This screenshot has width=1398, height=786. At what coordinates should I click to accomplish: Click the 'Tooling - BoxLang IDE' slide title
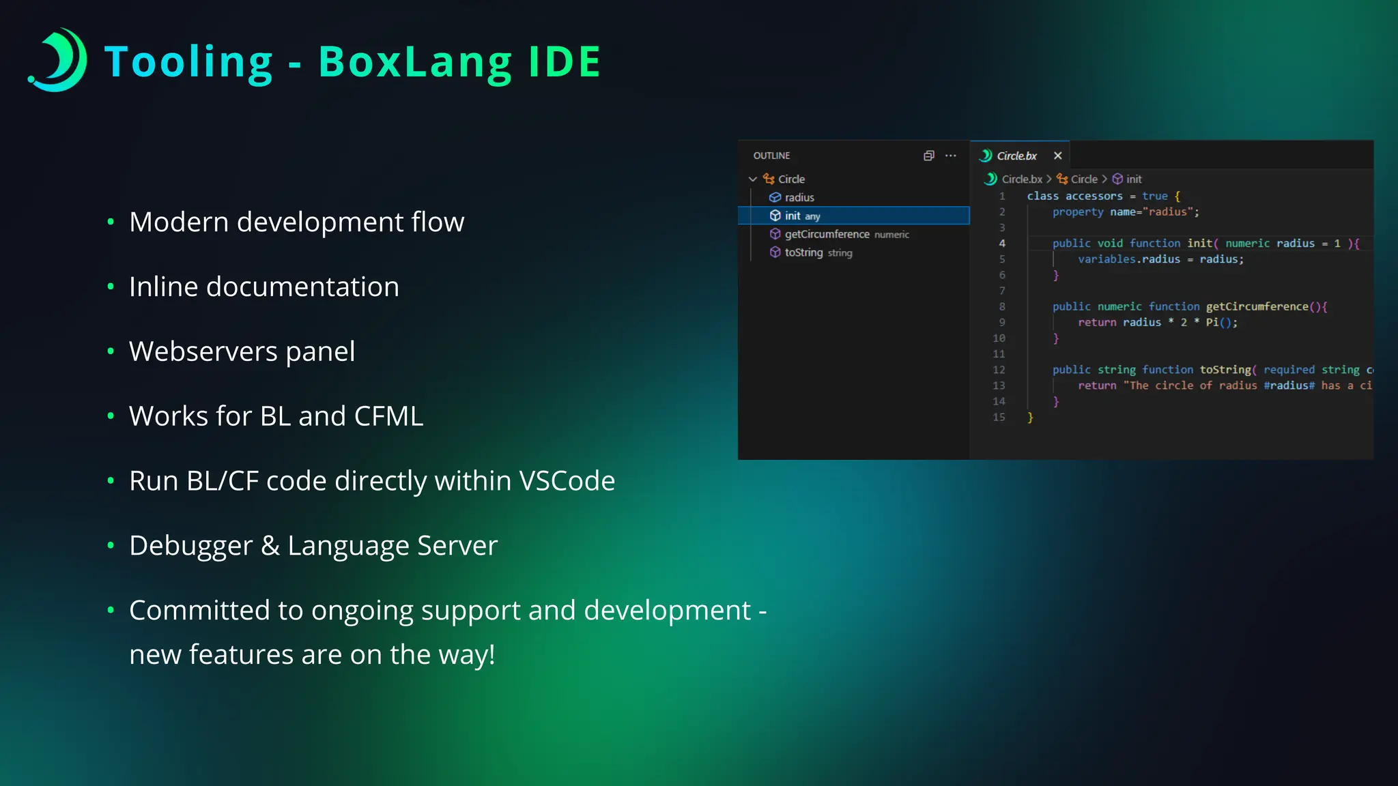point(352,62)
